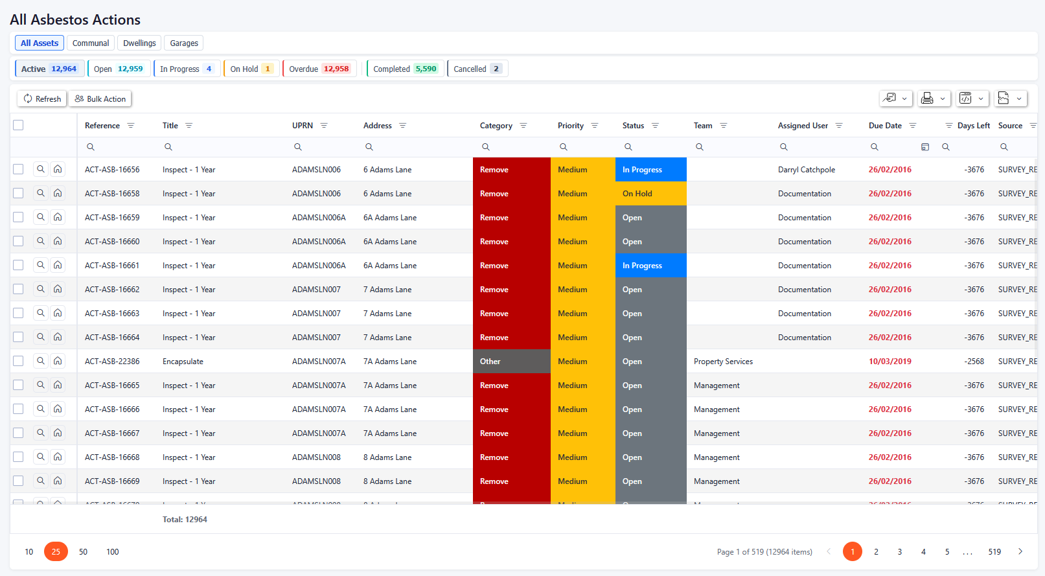Image resolution: width=1045 pixels, height=576 pixels.
Task: Click the magnifier icon for ACT-ASB-16668
Action: [41, 457]
